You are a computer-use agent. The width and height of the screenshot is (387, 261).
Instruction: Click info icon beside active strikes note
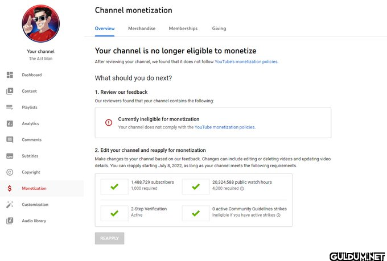(x=278, y=215)
